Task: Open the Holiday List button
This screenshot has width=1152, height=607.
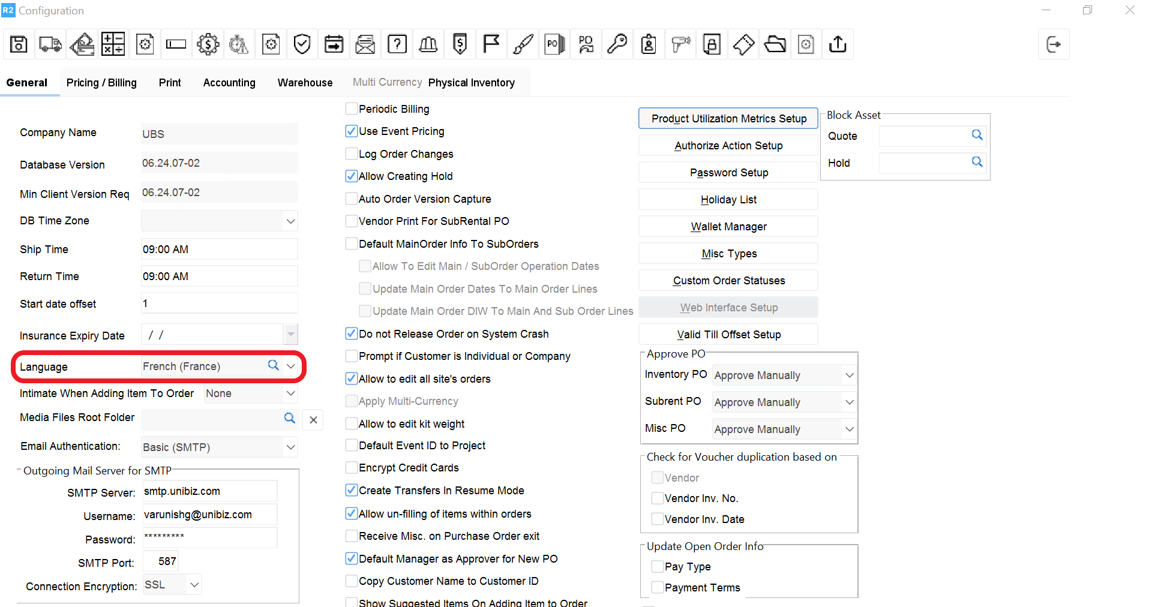Action: 728,200
